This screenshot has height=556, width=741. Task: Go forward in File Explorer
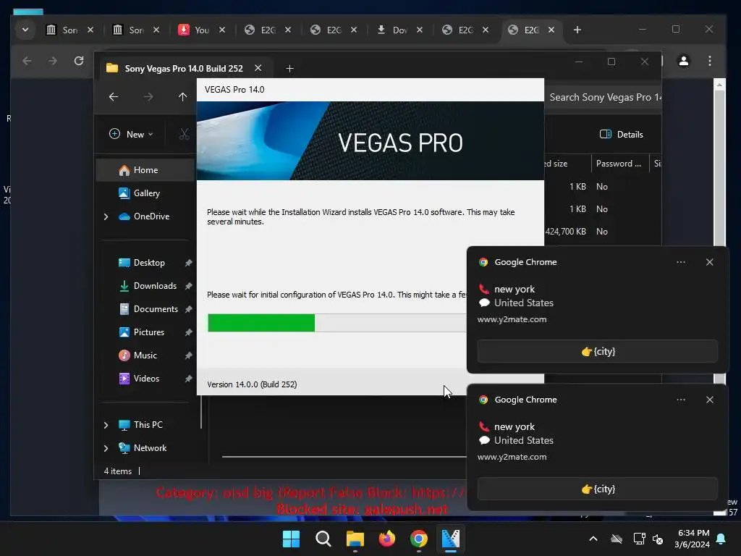tap(148, 97)
